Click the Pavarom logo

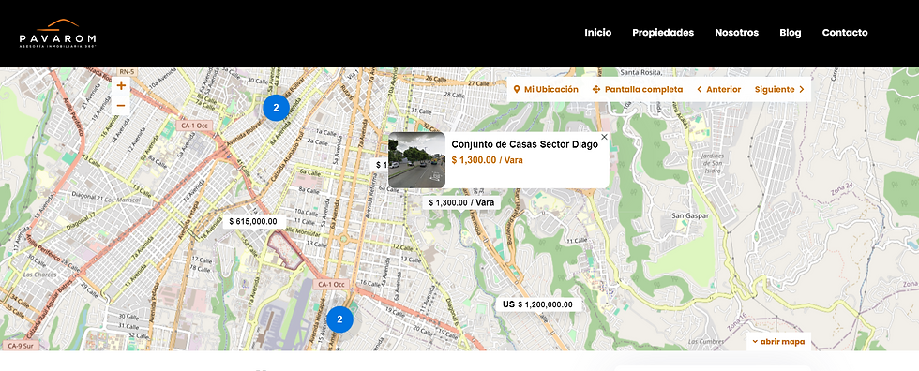57,33
